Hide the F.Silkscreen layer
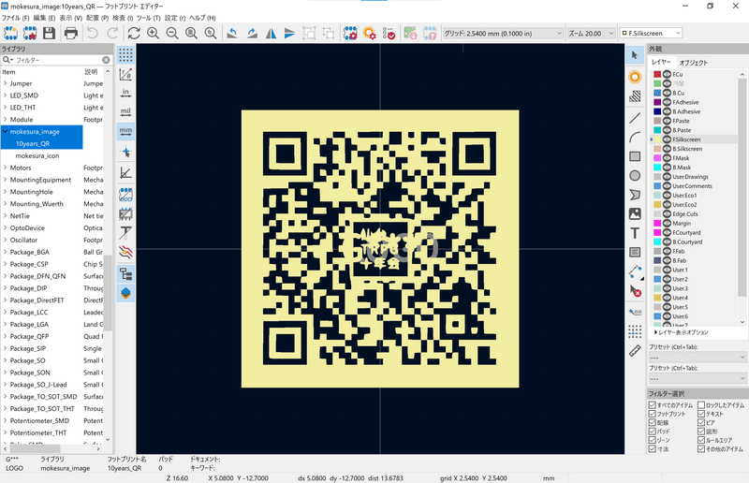The width and height of the screenshot is (749, 483). click(x=667, y=139)
